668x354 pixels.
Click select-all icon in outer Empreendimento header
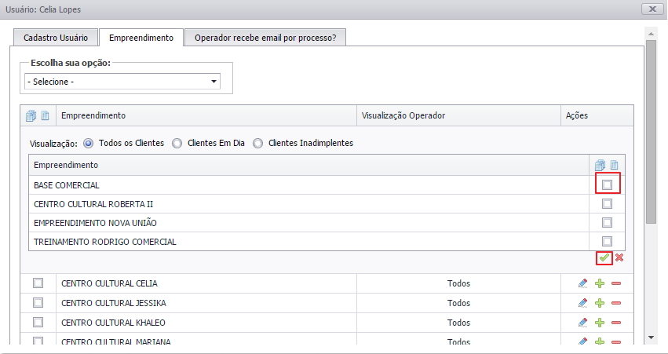tap(31, 116)
